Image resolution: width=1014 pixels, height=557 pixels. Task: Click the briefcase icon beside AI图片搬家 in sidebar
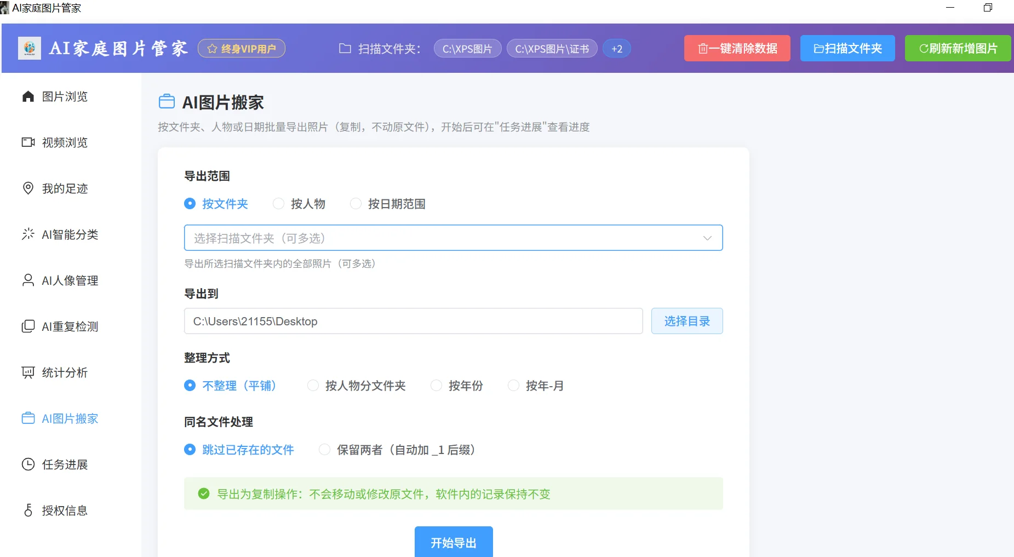tap(28, 418)
